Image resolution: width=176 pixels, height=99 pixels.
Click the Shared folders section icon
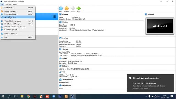tap(61, 79)
